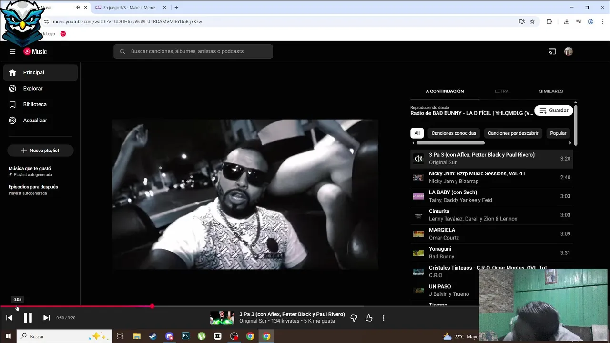The image size is (610, 343).
Task: Open the Chrome three-dot menu
Action: (603, 21)
